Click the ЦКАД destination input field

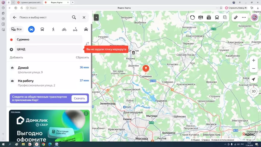point(48,49)
